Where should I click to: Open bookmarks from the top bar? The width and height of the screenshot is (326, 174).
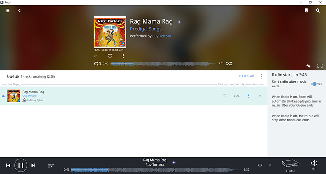pyautogui.click(x=306, y=10)
